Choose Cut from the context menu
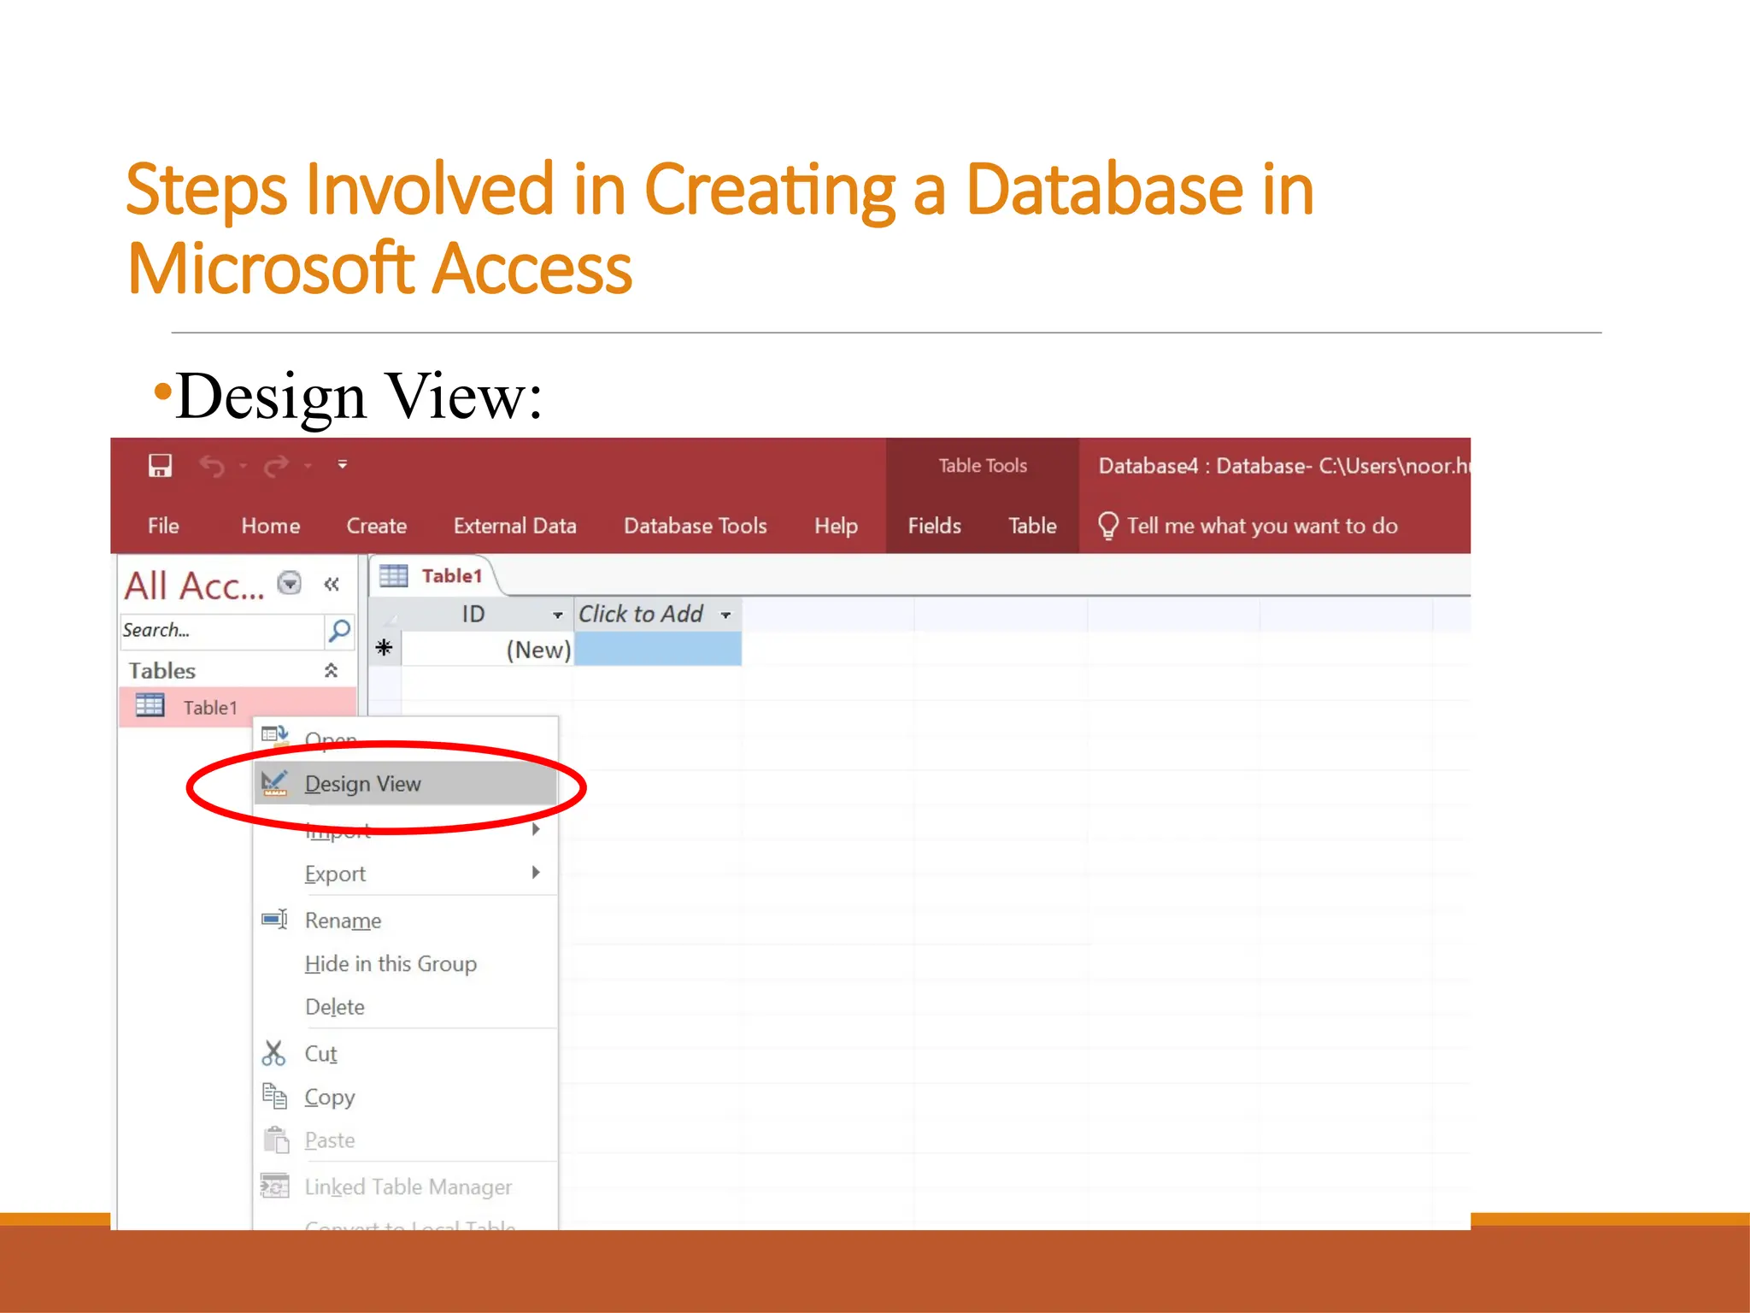This screenshot has width=1750, height=1313. point(406,1053)
